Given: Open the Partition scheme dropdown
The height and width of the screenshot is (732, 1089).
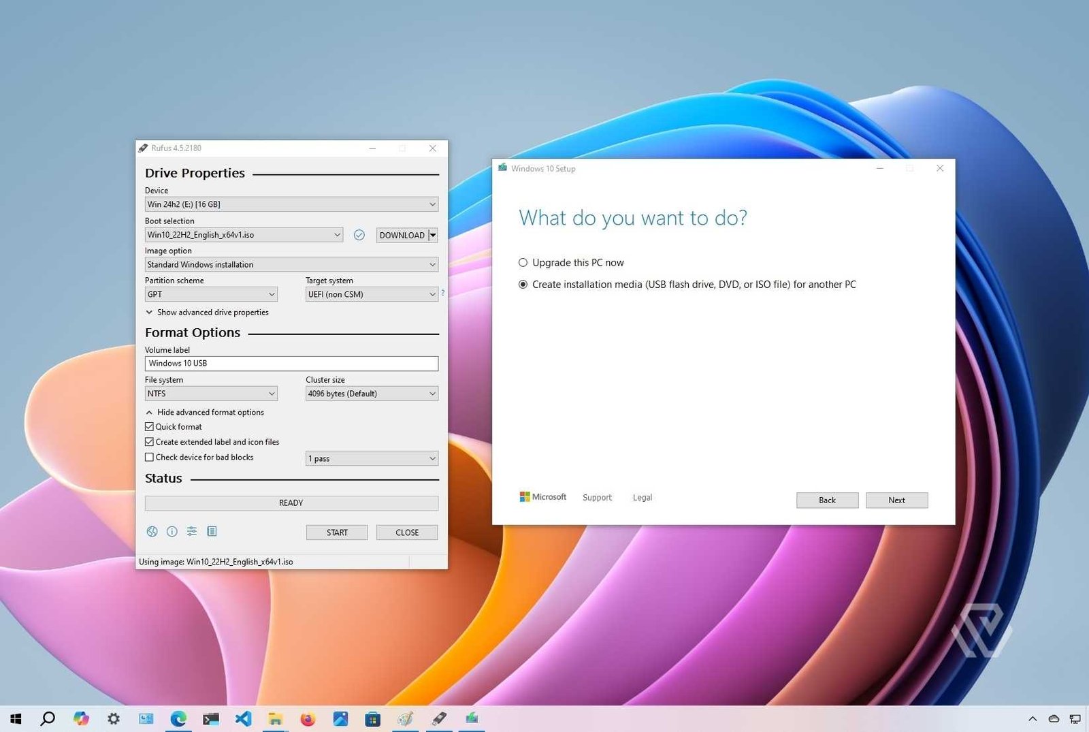Looking at the screenshot, I should (x=210, y=294).
